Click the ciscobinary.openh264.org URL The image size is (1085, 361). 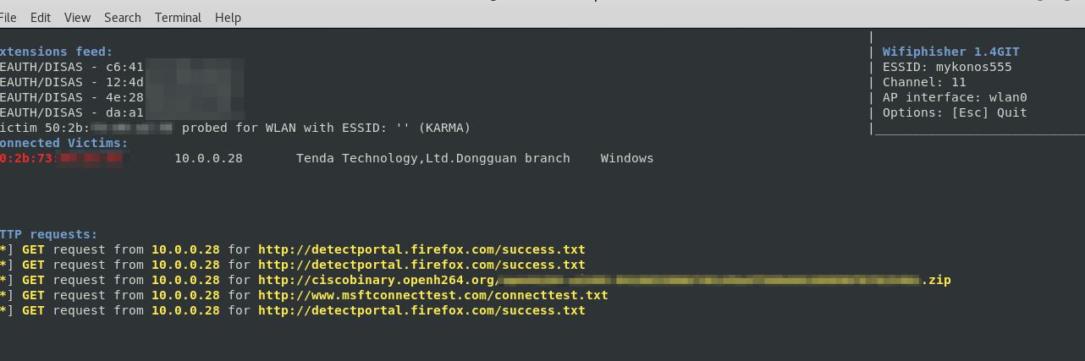point(377,280)
